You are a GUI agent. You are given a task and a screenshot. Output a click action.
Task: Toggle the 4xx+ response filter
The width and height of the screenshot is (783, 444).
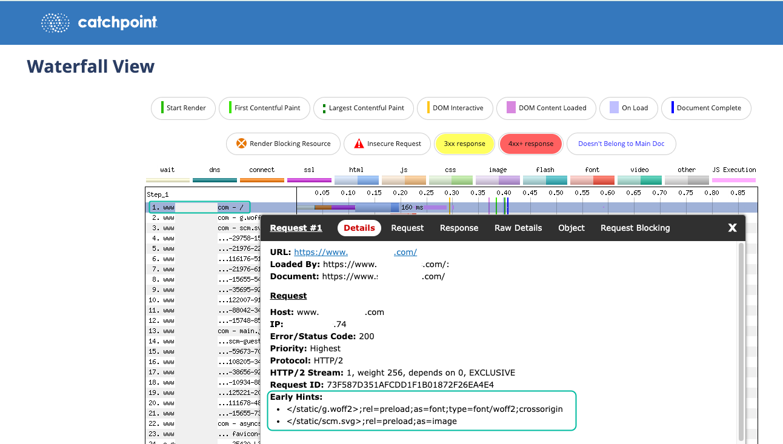[530, 144]
